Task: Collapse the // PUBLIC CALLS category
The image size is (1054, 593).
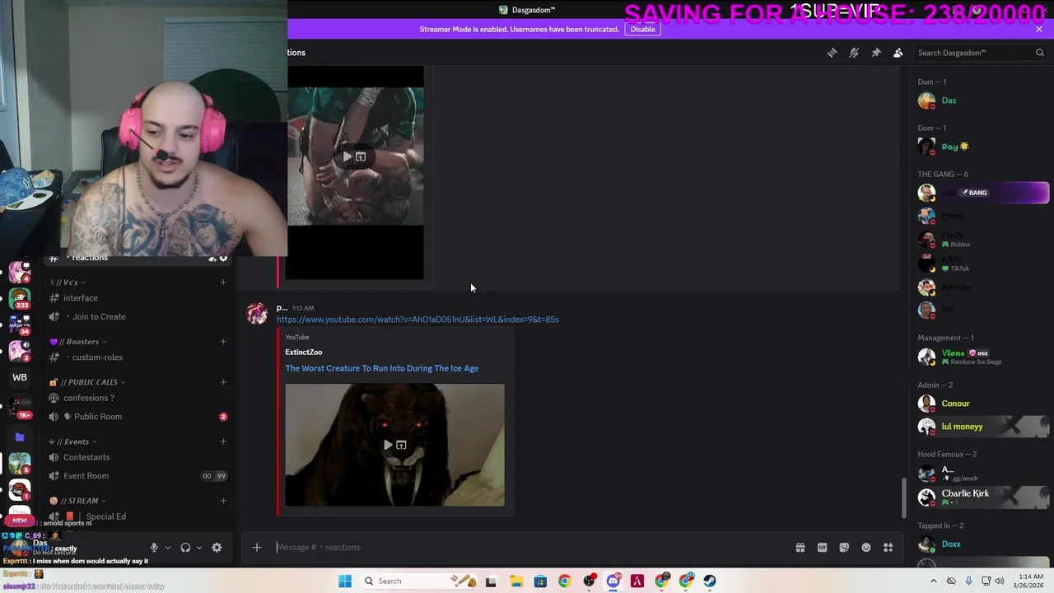Action: pyautogui.click(x=87, y=382)
